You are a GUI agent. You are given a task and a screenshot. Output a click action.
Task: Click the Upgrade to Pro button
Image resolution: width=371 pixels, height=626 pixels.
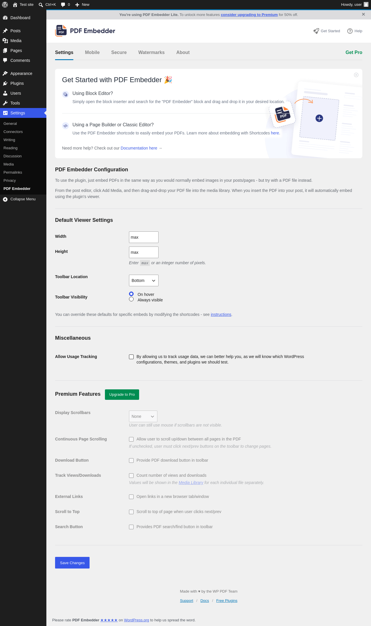pos(122,395)
